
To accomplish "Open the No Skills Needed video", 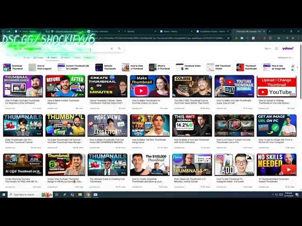I will coord(277,164).
